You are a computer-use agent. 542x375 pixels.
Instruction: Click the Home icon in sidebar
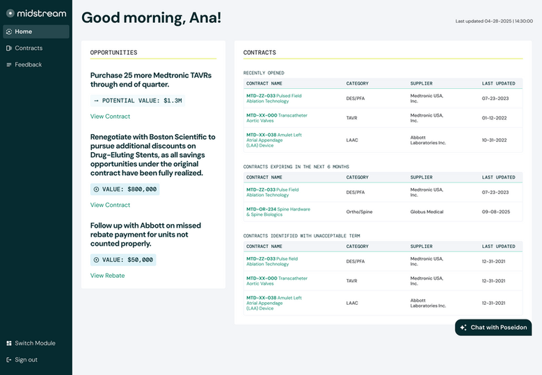pos(9,32)
